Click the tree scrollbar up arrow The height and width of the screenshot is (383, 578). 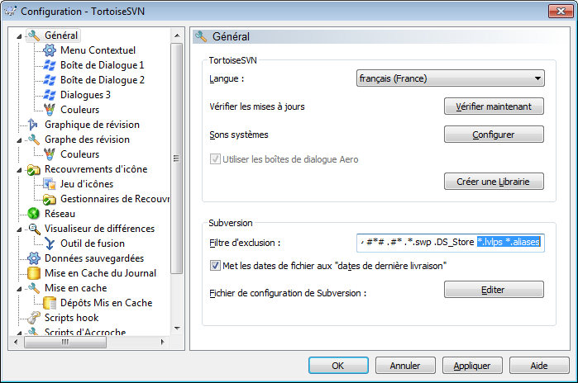(177, 35)
